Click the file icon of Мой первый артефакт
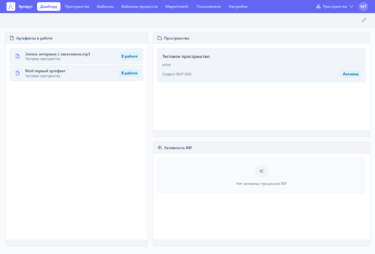This screenshot has height=254, width=375. (18, 73)
